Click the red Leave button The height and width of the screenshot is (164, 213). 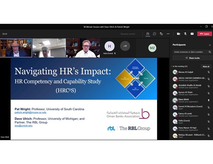click(x=205, y=34)
